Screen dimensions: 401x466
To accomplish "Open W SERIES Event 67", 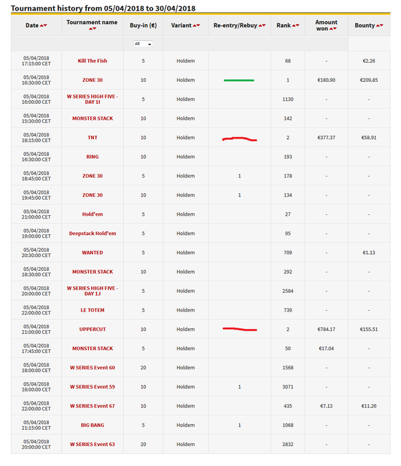I will pos(93,406).
